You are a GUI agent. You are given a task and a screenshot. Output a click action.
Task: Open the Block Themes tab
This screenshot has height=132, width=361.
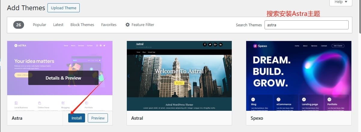tap(82, 25)
